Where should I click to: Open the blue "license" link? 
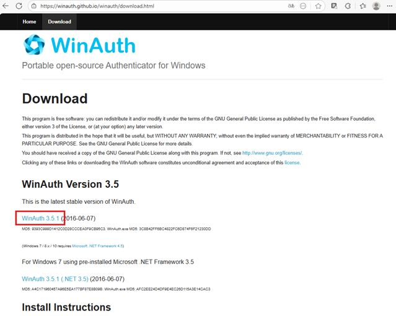pyautogui.click(x=292, y=162)
